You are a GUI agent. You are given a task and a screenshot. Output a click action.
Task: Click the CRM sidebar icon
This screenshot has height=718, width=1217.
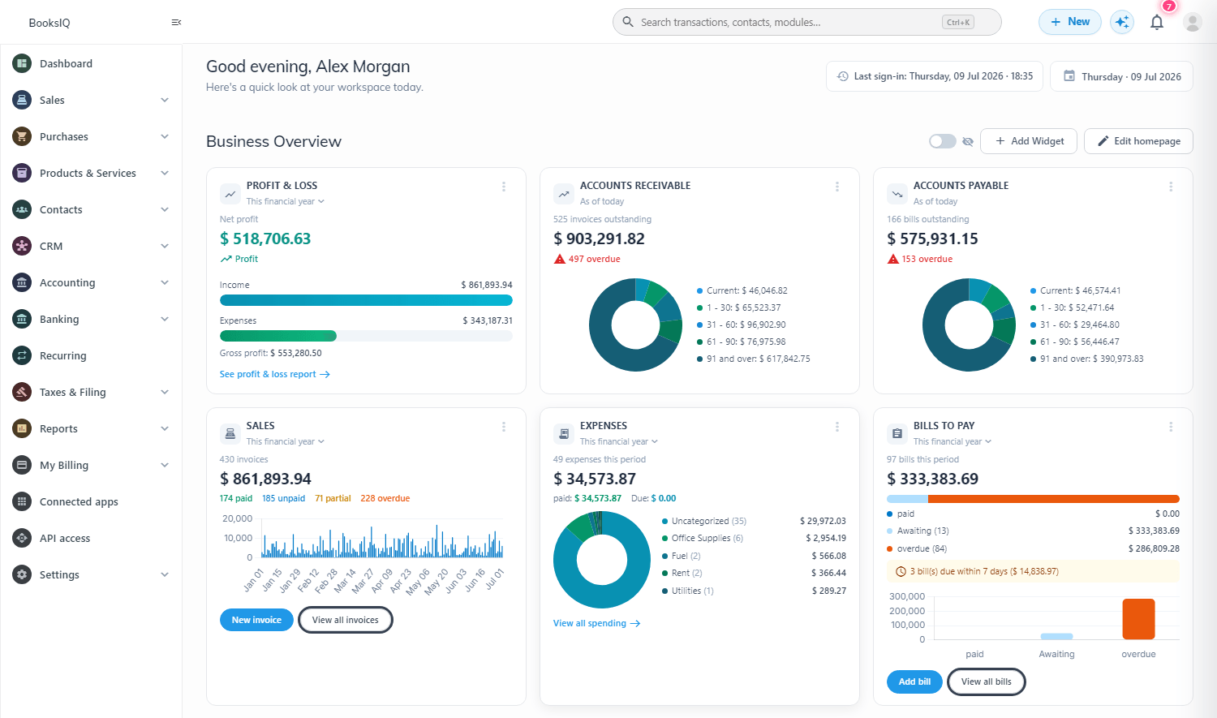point(22,246)
